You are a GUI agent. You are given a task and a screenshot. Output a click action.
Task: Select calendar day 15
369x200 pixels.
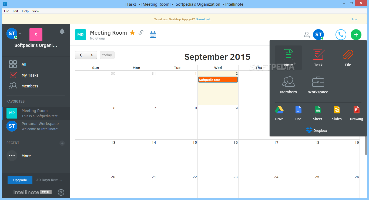point(177,156)
